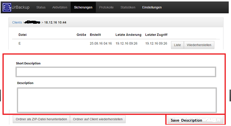231x126 pixels.
Task: Switch to the Sicherungen tab
Action: coord(83,7)
